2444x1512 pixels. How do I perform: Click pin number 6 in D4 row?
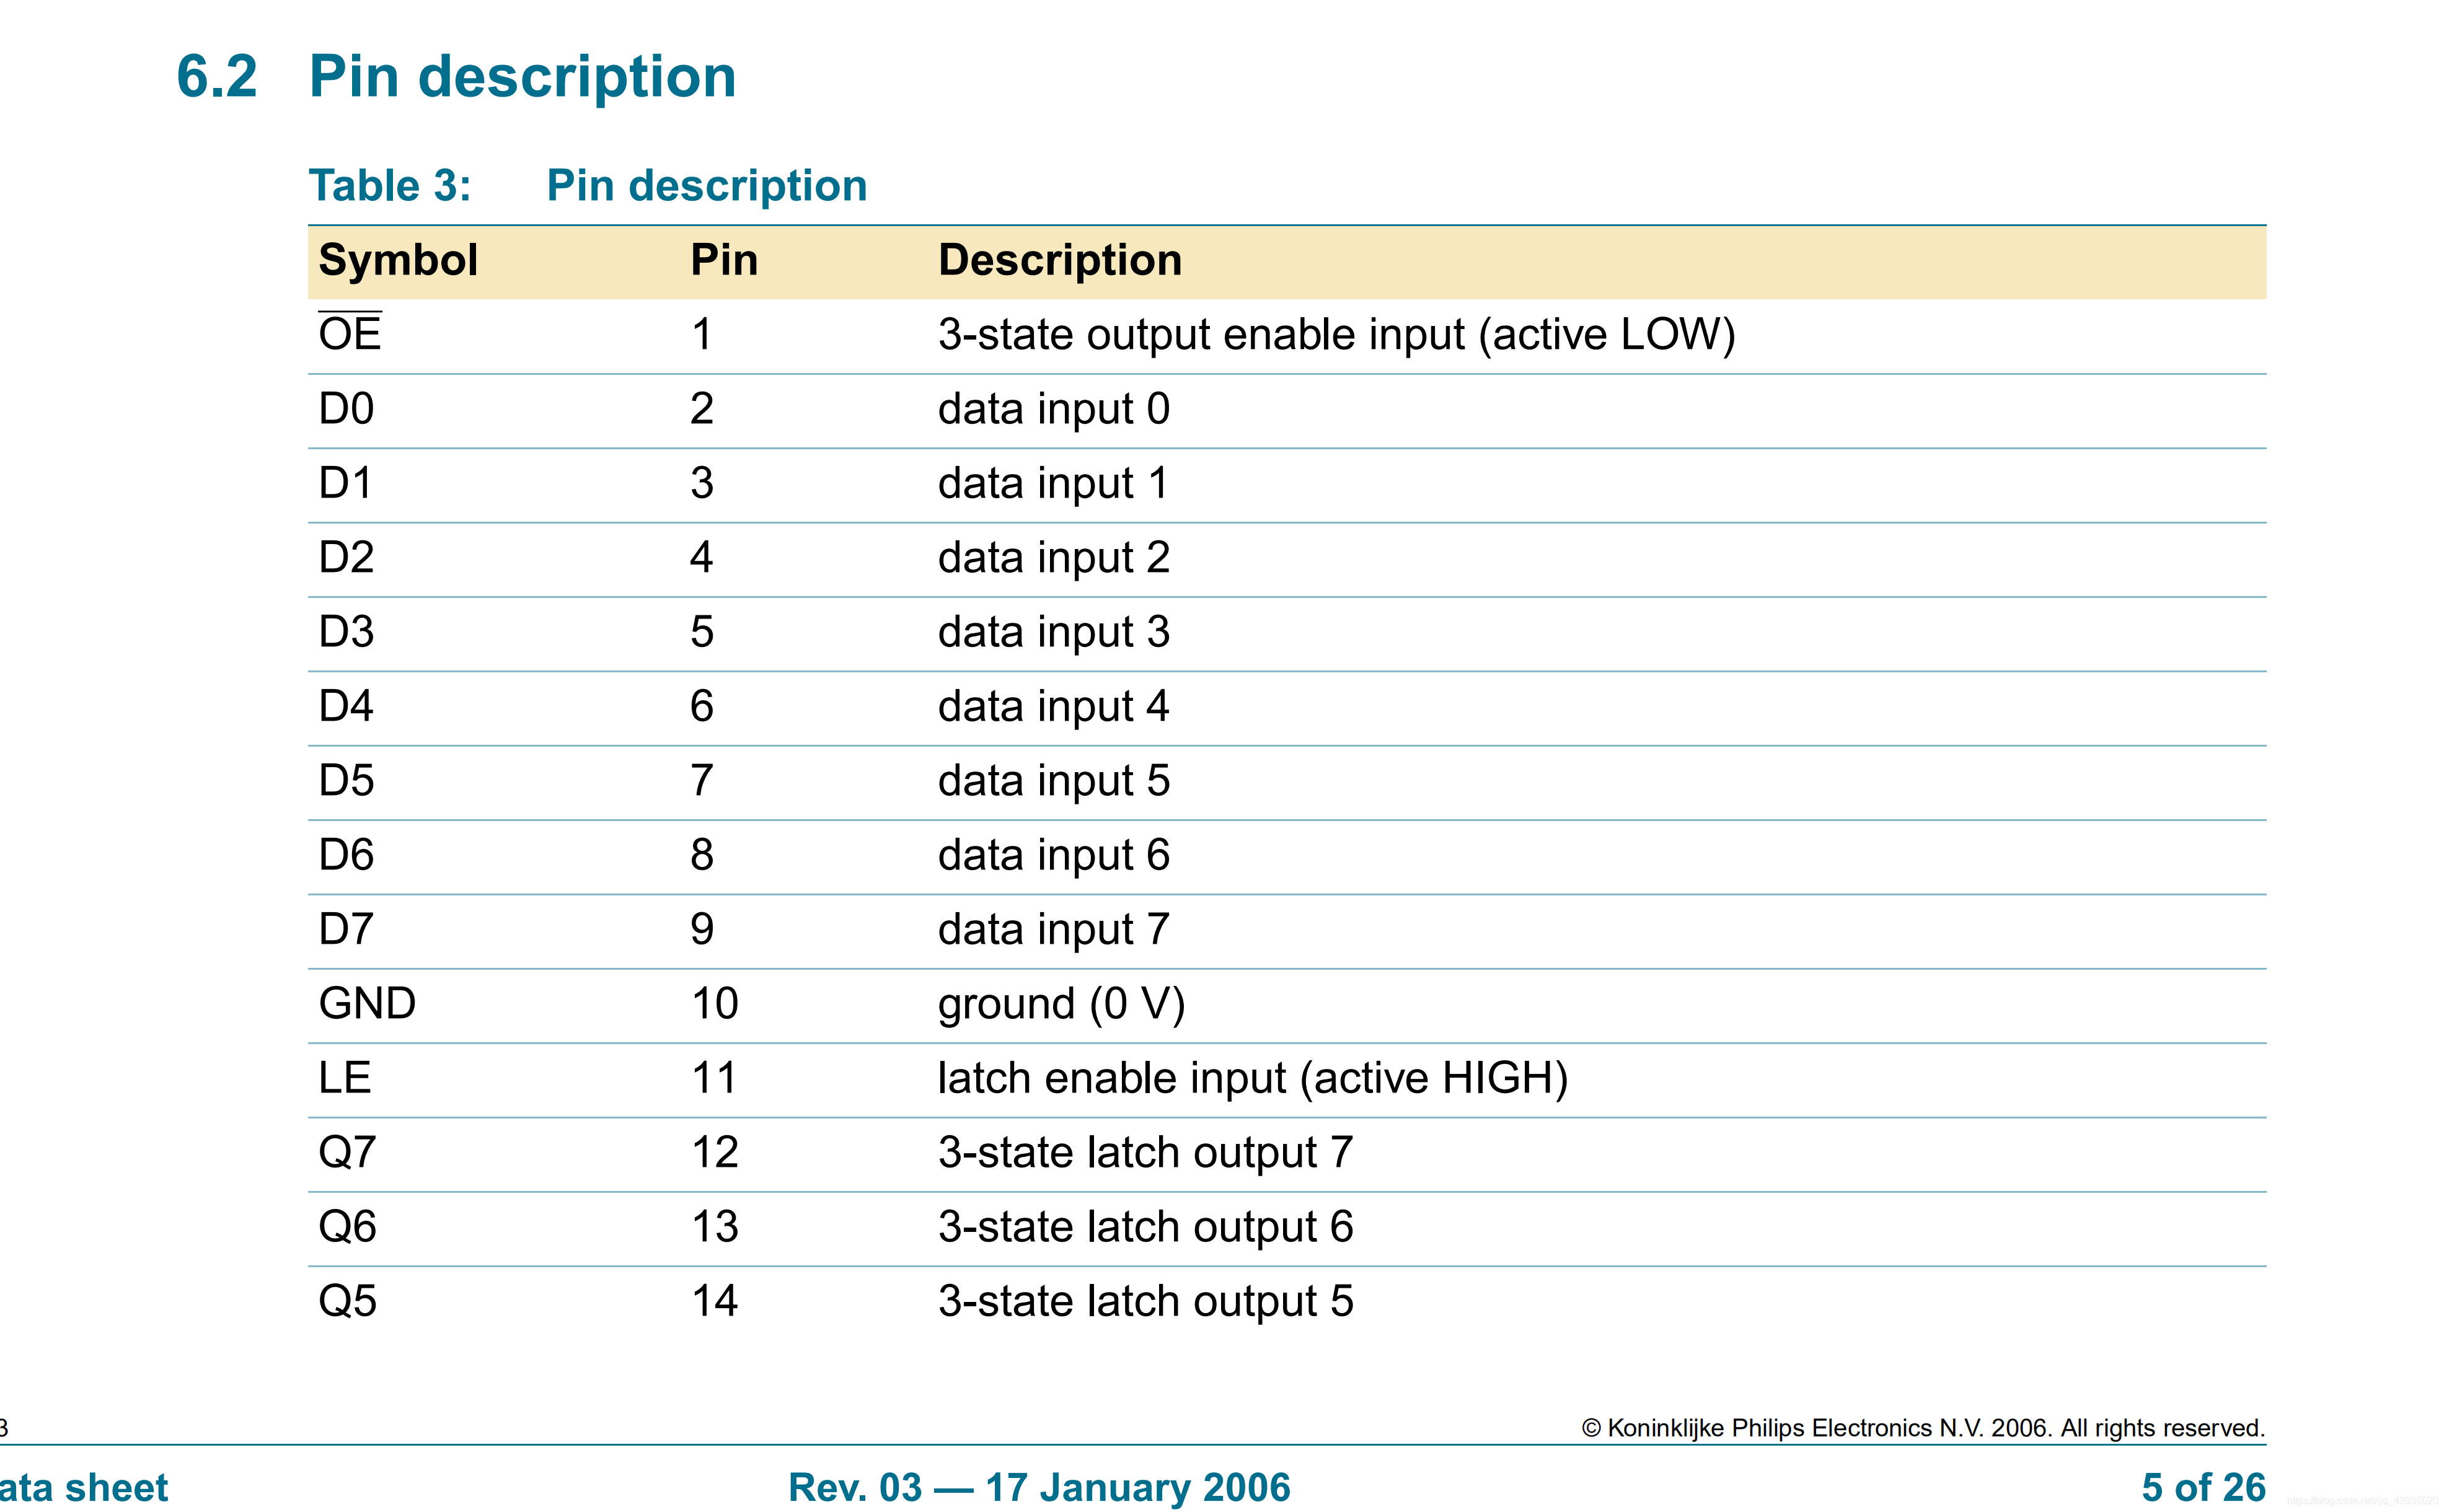coord(702,706)
